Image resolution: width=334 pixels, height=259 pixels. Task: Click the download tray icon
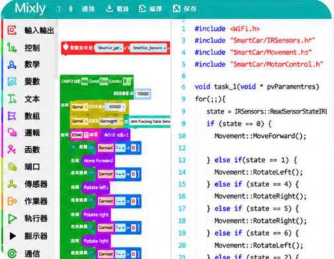click(109, 9)
